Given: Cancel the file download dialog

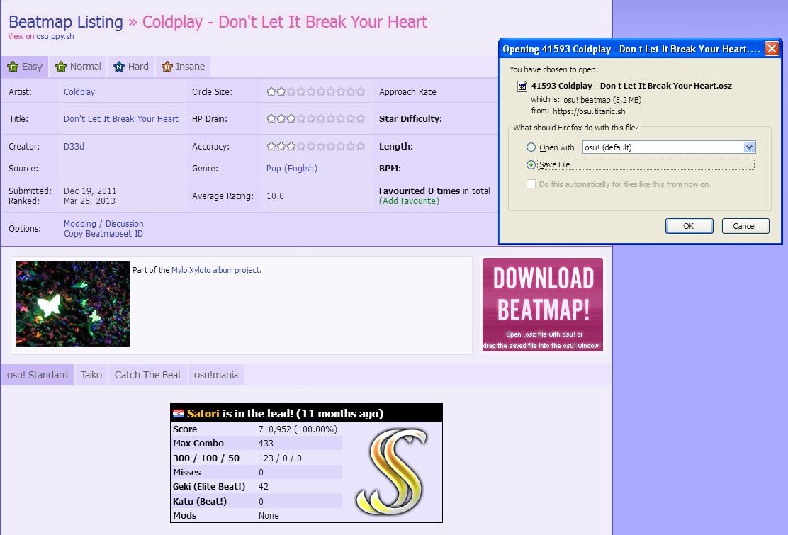Looking at the screenshot, I should 745,226.
